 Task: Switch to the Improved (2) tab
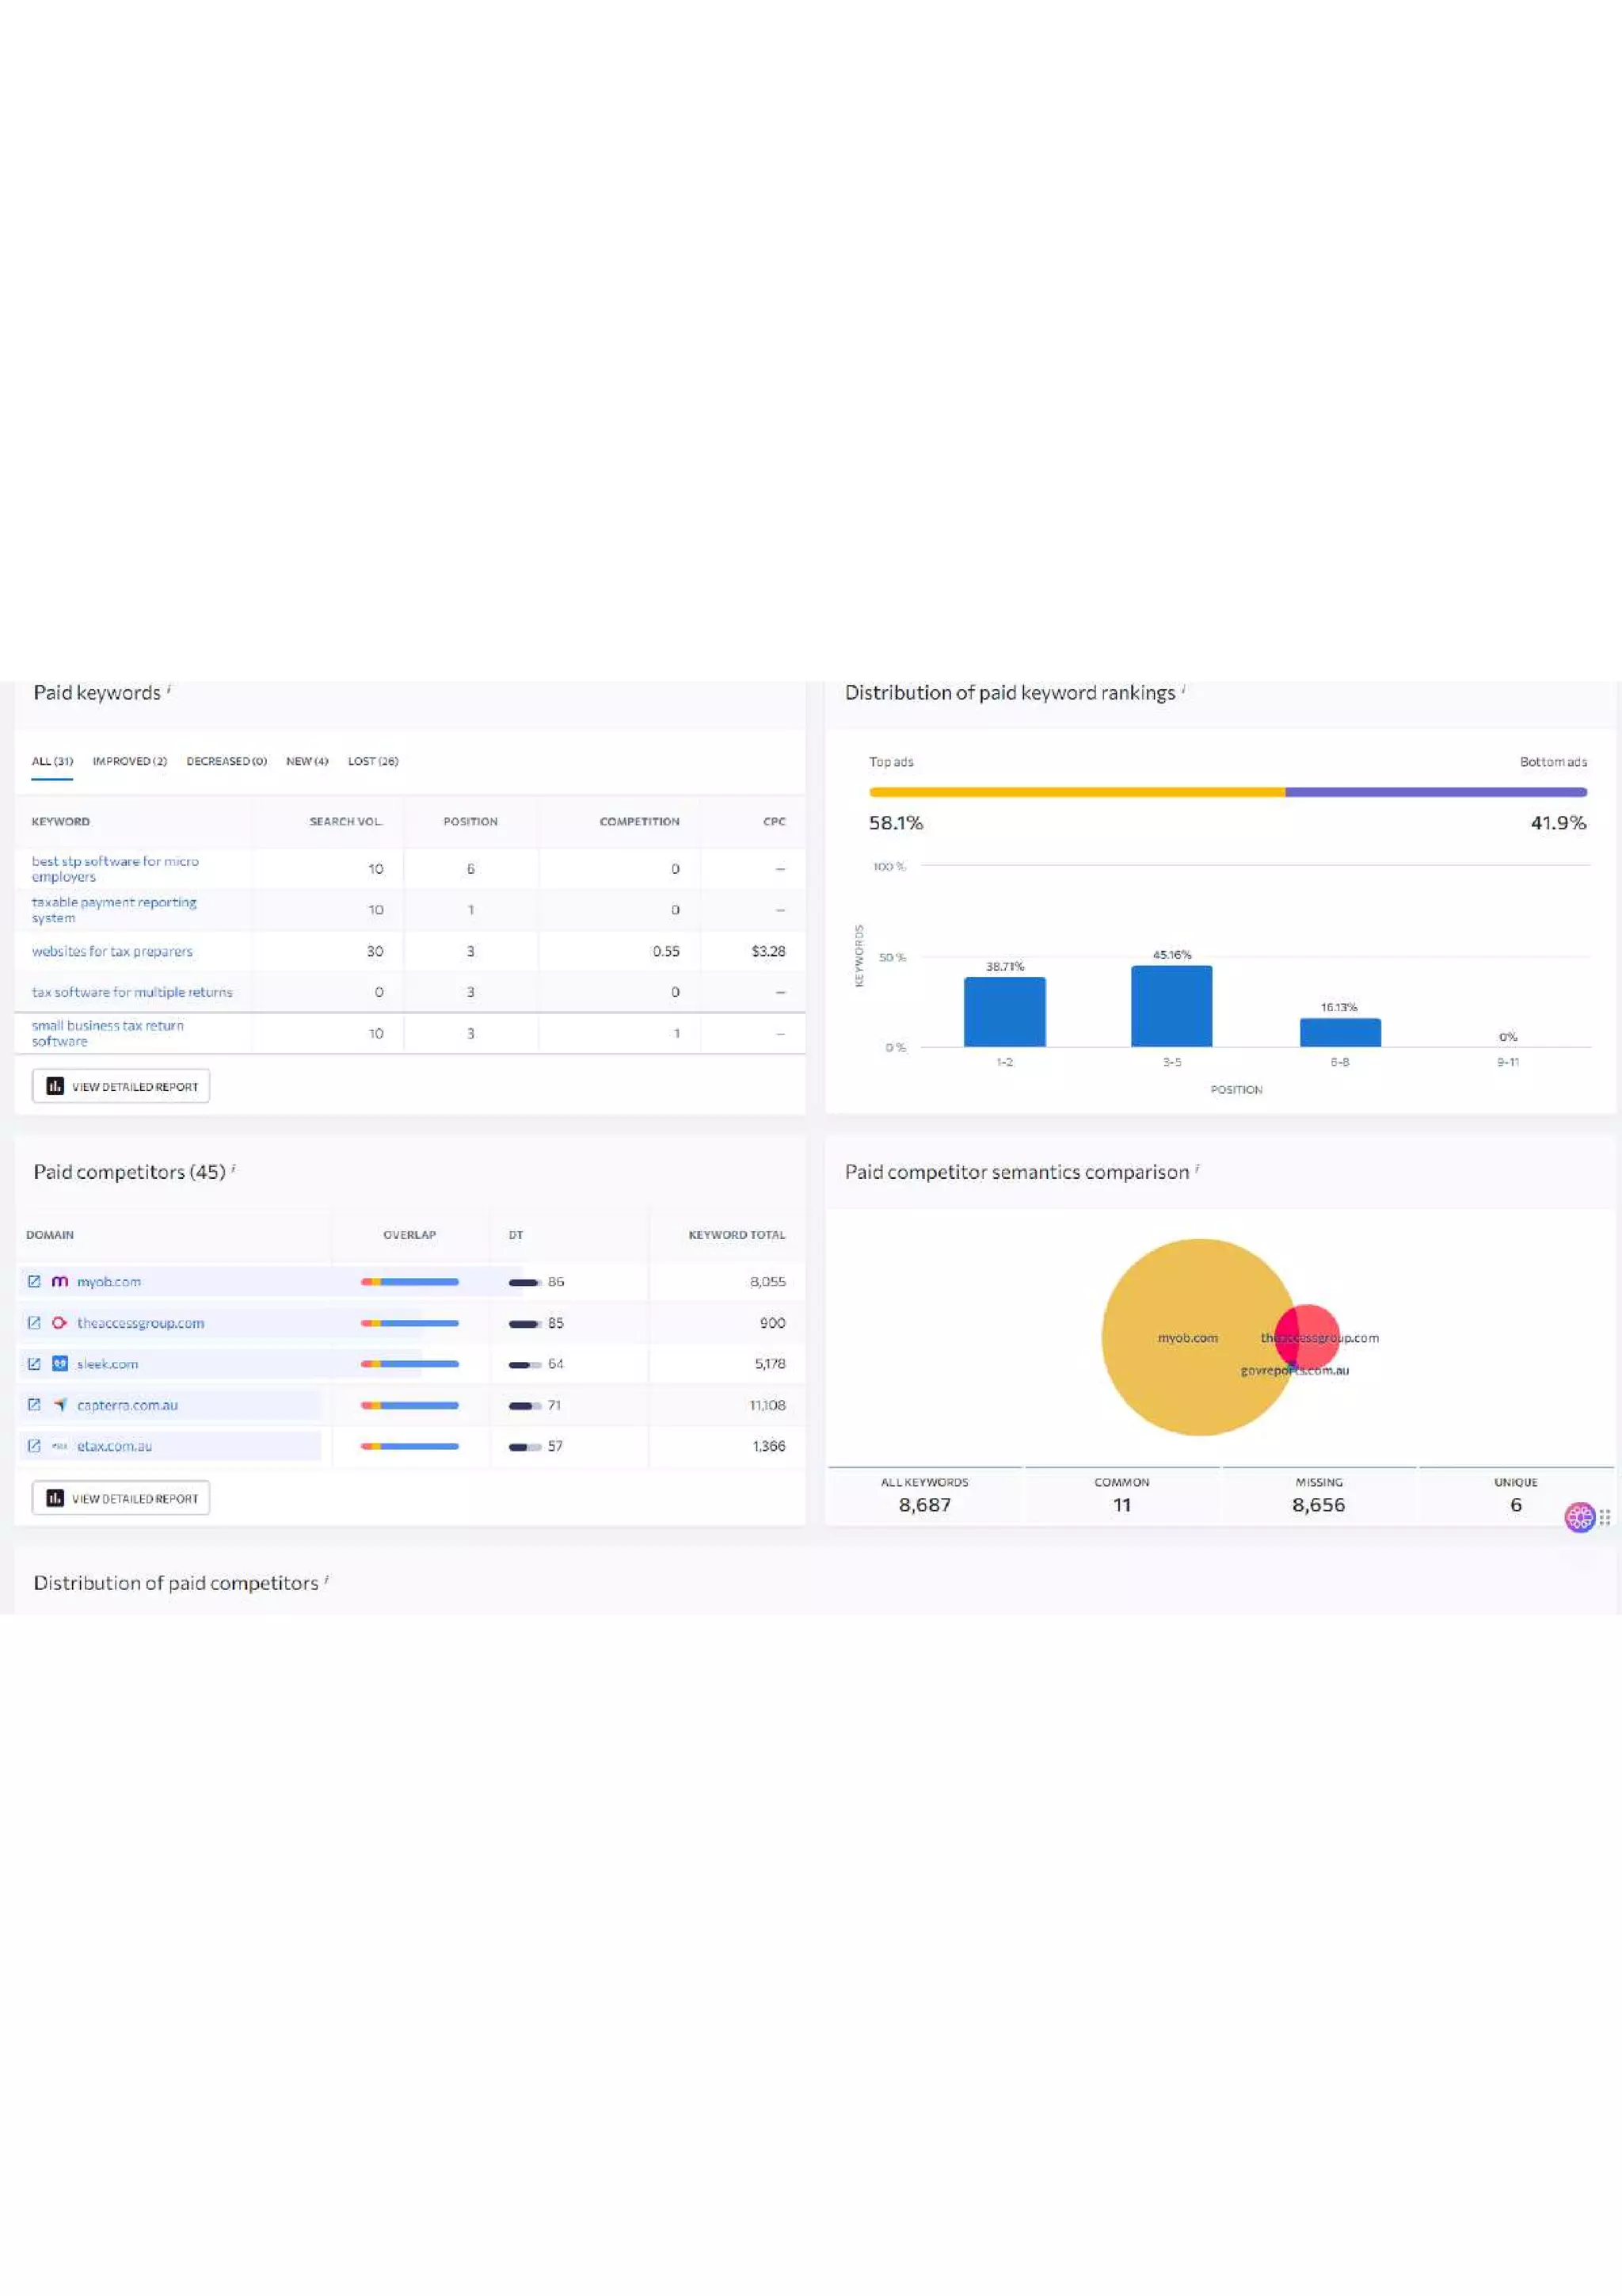(x=130, y=761)
